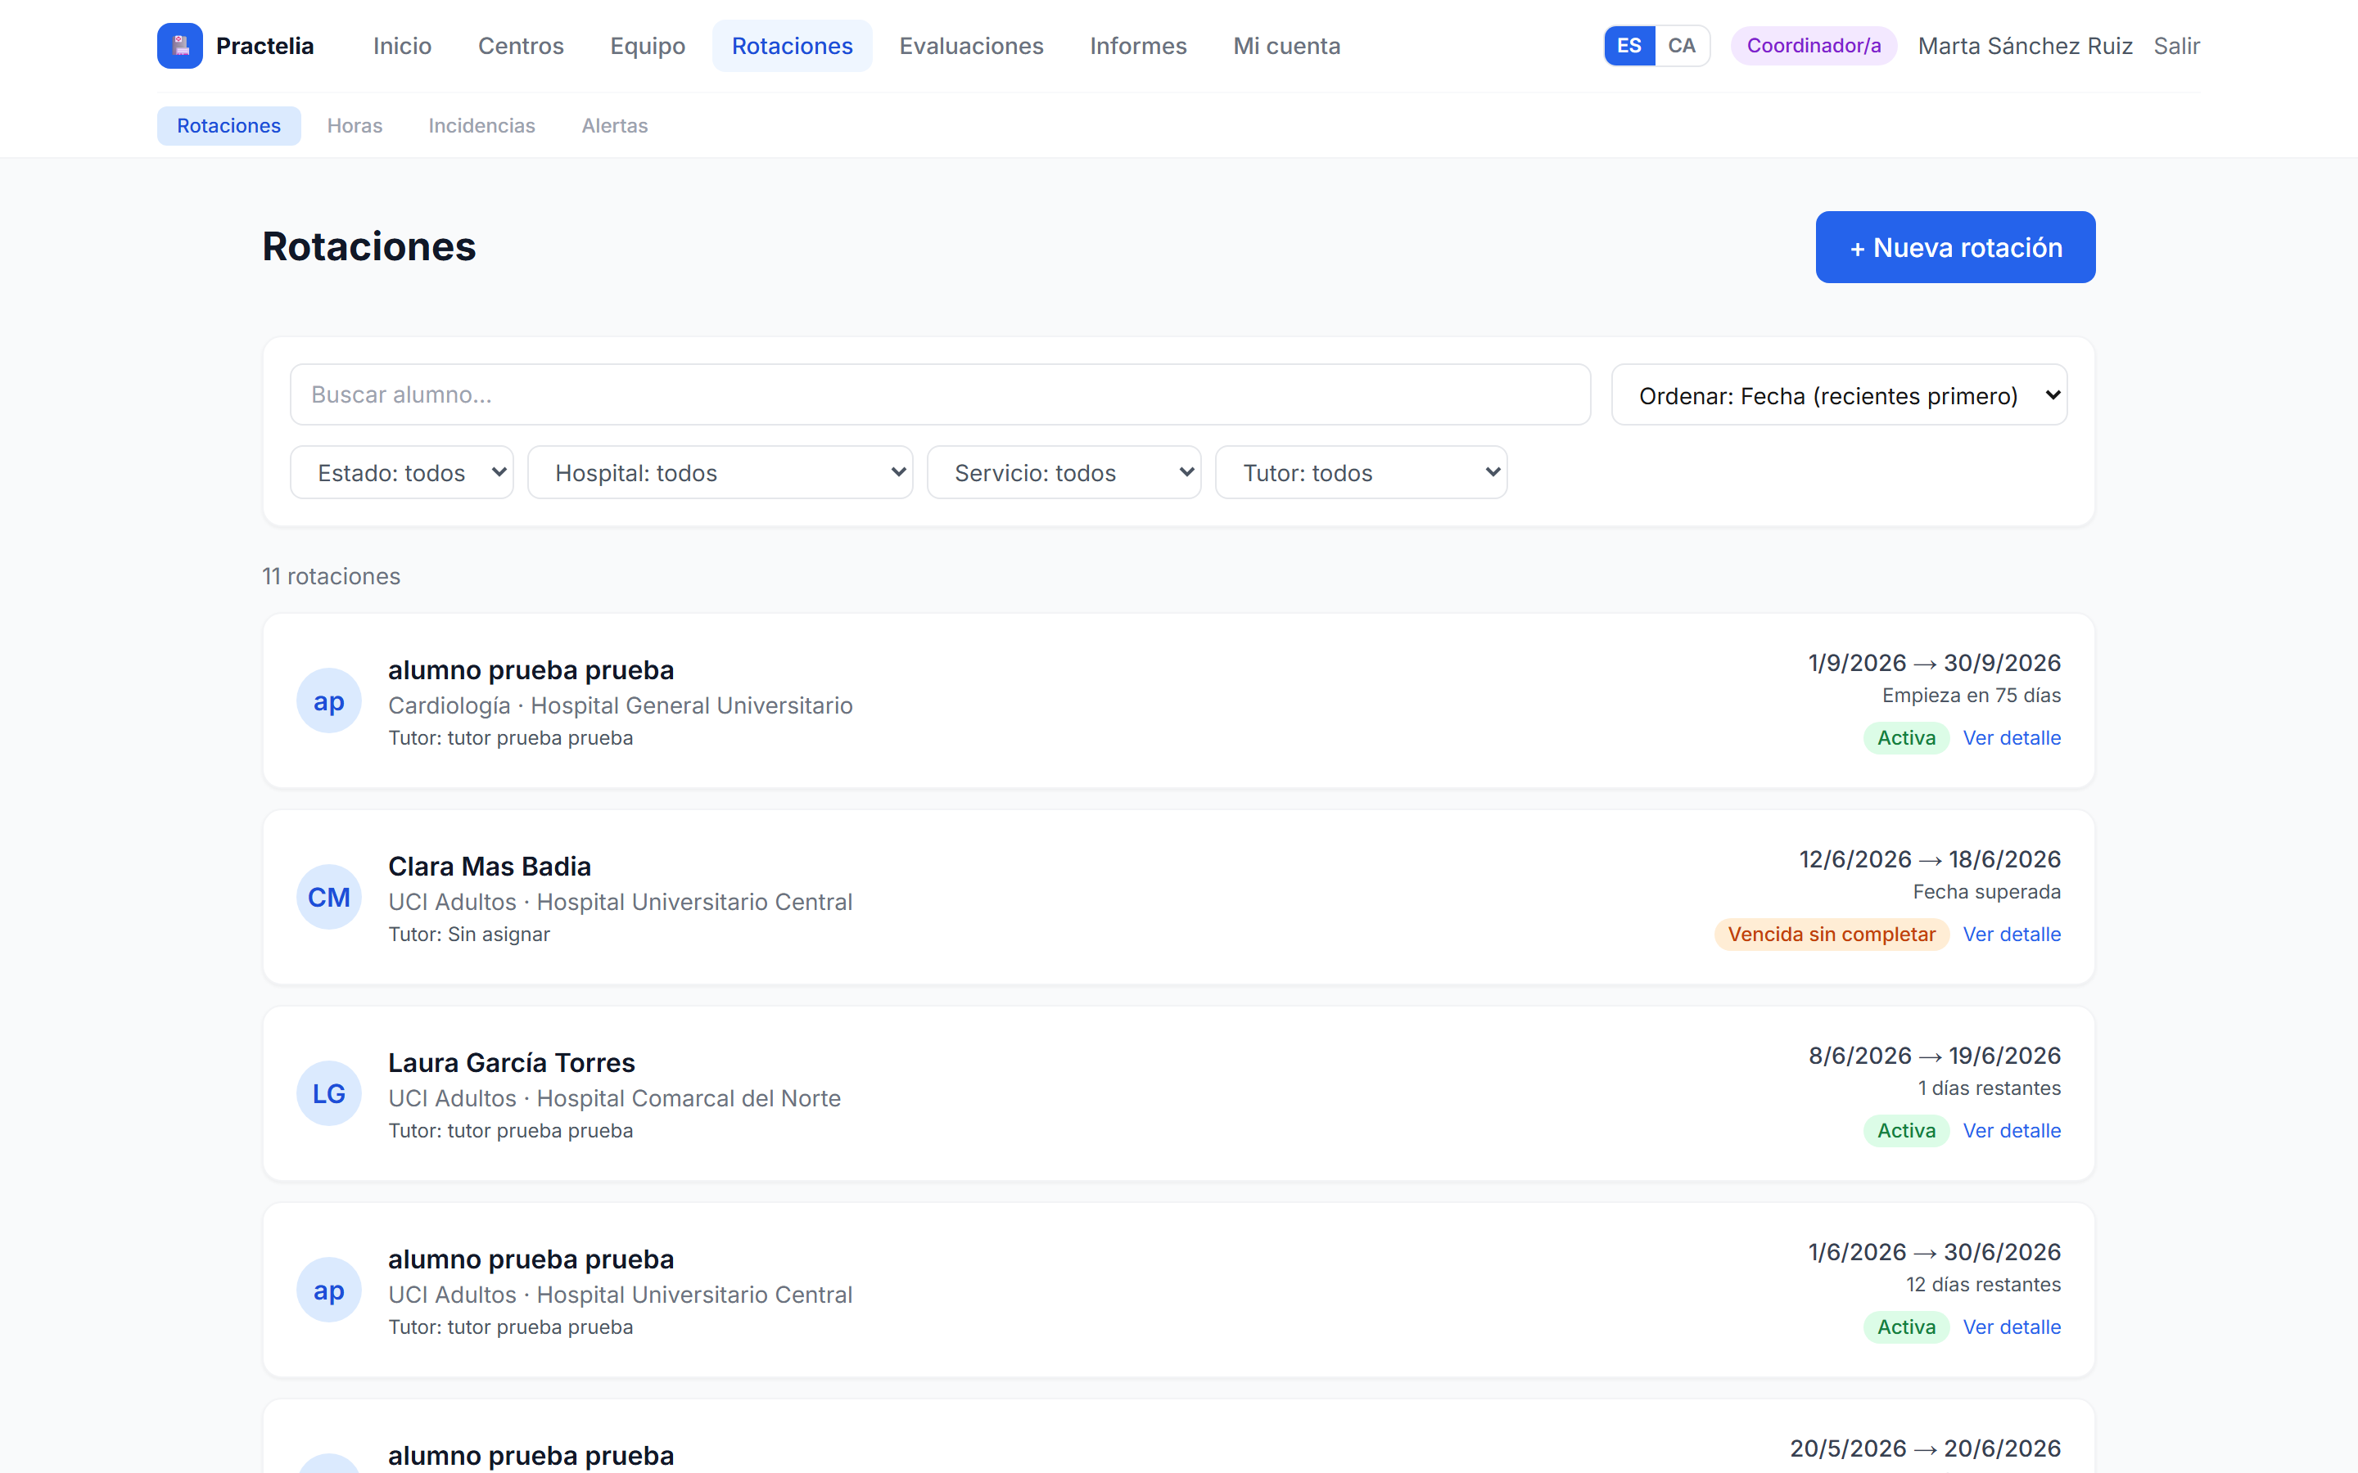This screenshot has width=2358, height=1473.
Task: Click the Activa badge of the Cardiología rotation
Action: pos(1907,737)
